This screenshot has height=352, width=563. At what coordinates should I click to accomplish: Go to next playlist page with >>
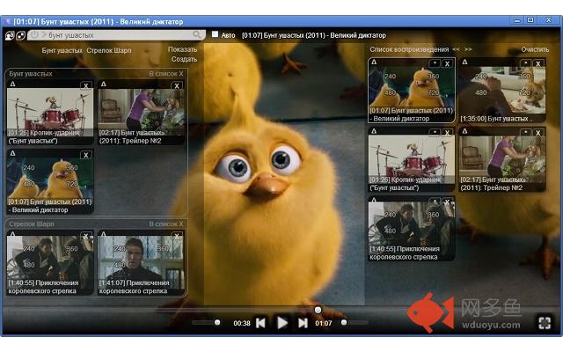pos(468,49)
